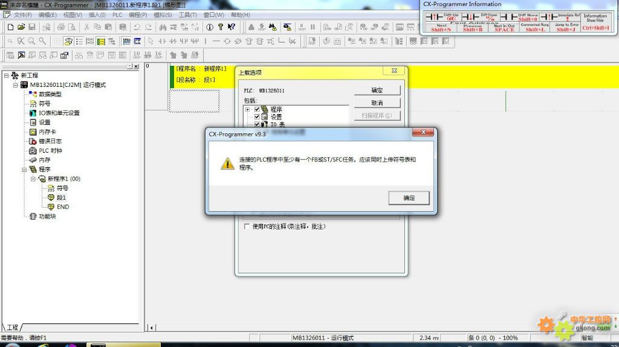The height and width of the screenshot is (347, 619).
Task: Select the New Coil circle tool
Action: pyautogui.click(x=227, y=41)
